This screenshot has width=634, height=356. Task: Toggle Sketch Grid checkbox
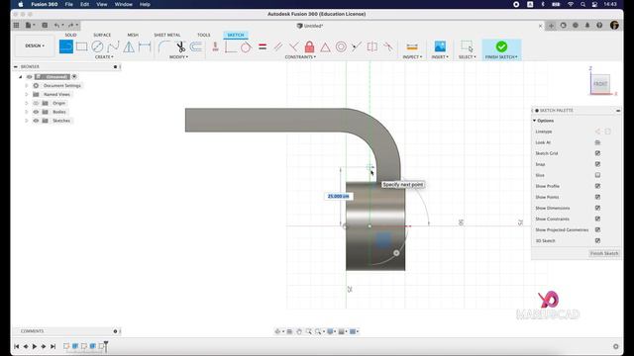[597, 153]
